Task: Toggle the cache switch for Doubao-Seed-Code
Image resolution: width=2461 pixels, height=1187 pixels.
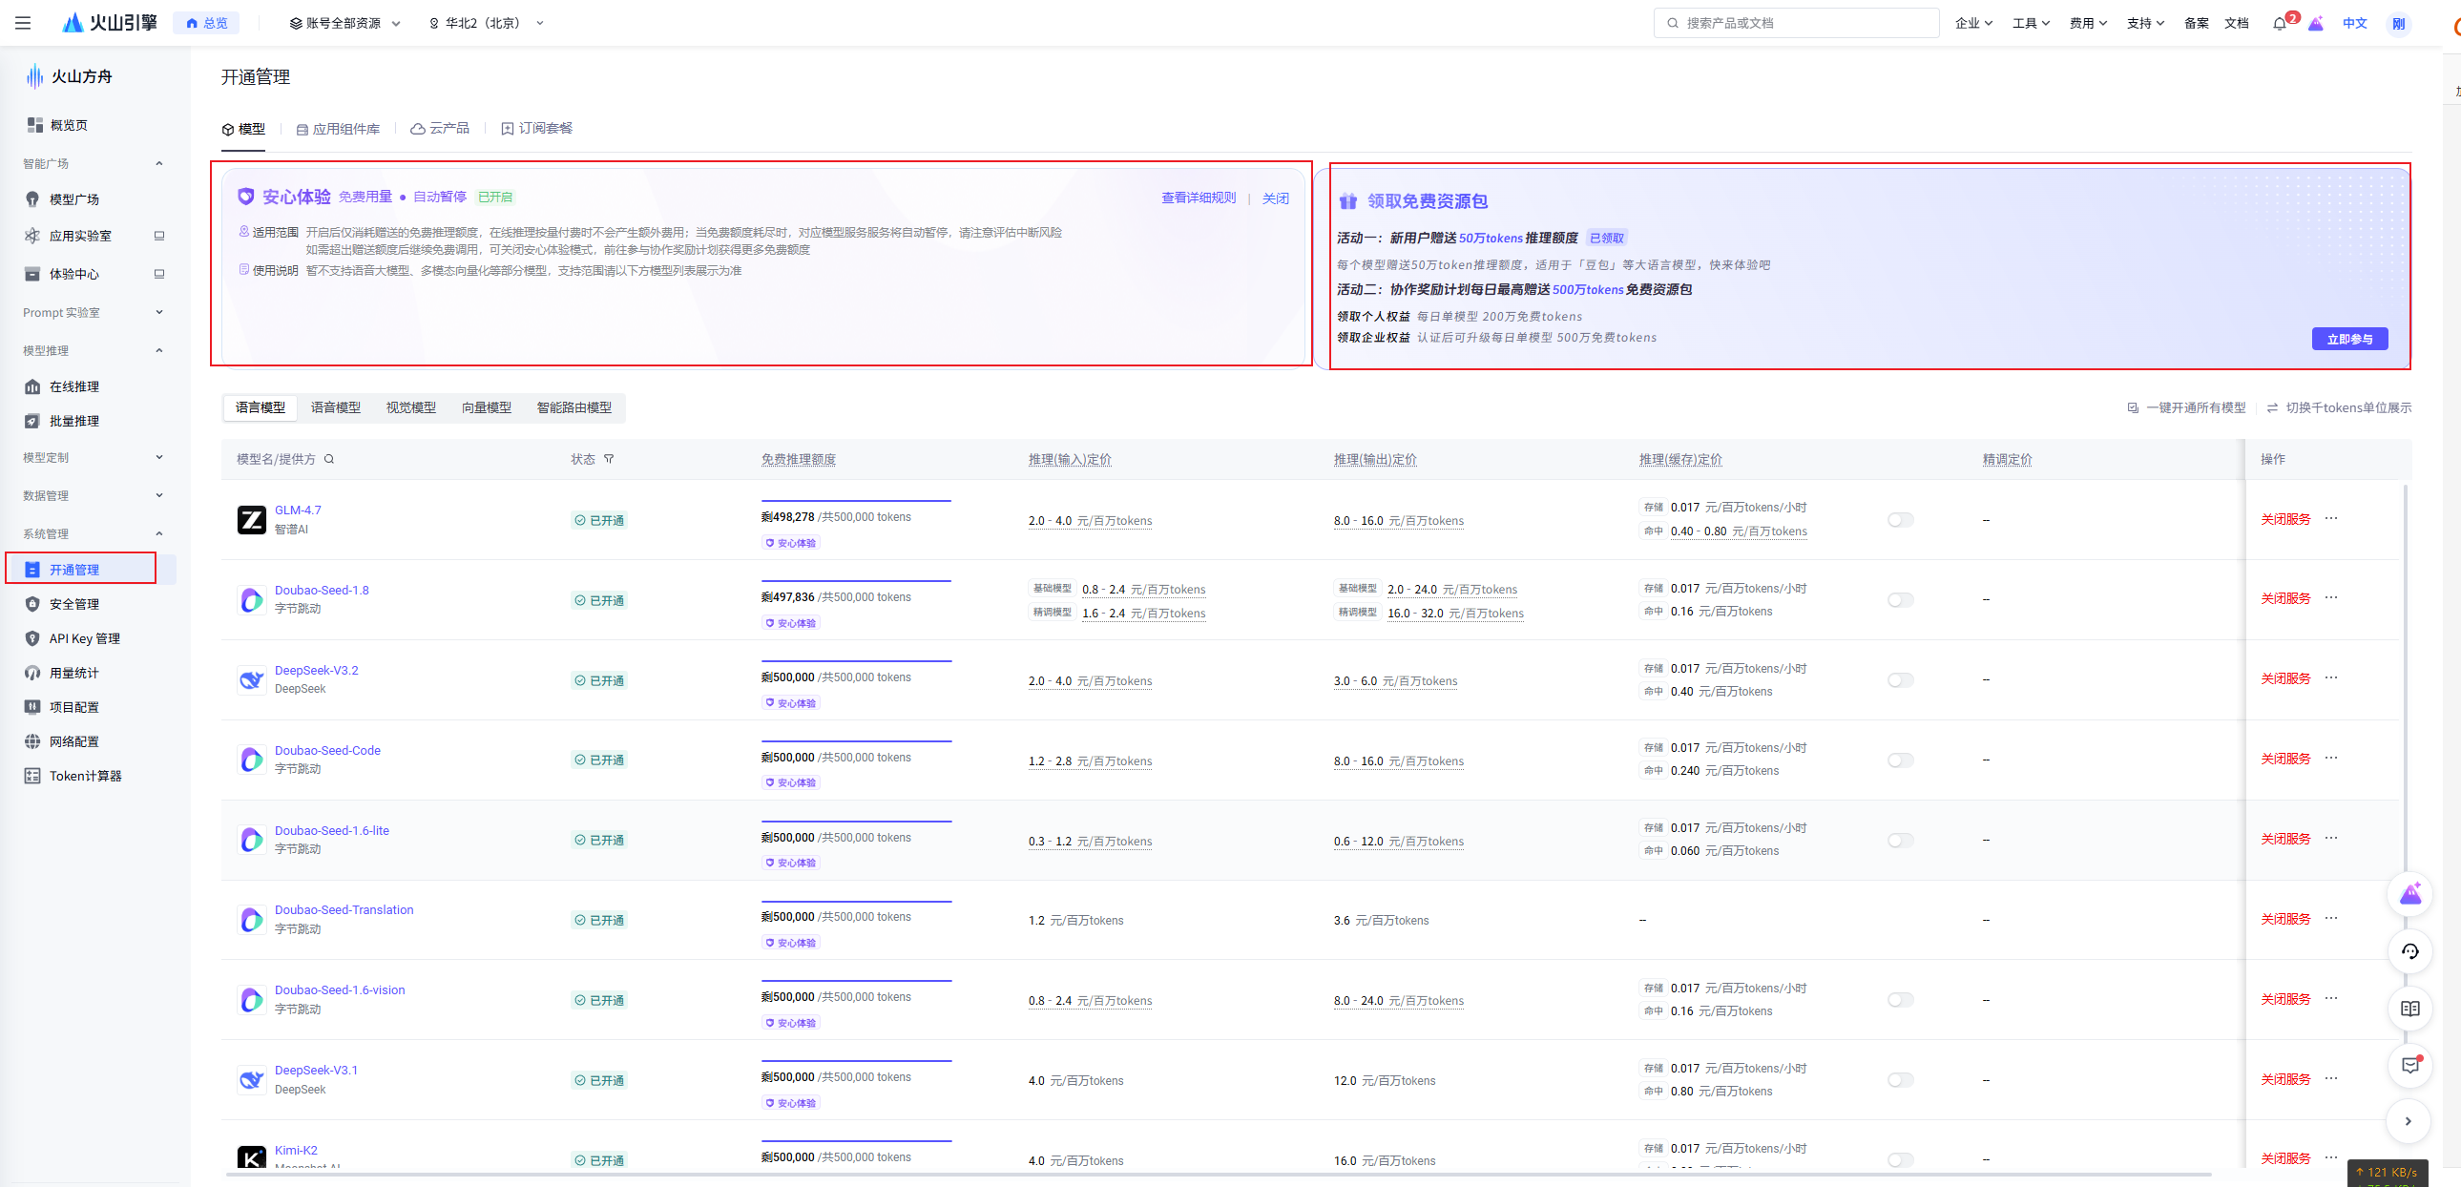Action: click(1900, 760)
